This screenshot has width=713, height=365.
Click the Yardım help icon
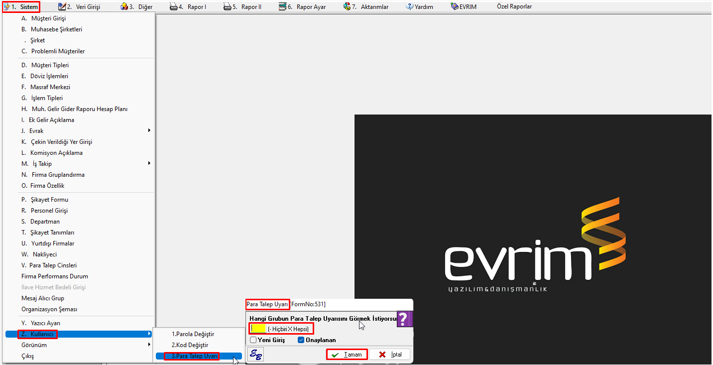pyautogui.click(x=410, y=7)
